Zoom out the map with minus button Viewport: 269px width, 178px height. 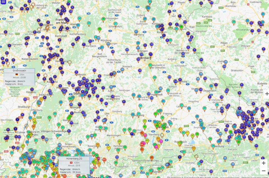point(263,171)
